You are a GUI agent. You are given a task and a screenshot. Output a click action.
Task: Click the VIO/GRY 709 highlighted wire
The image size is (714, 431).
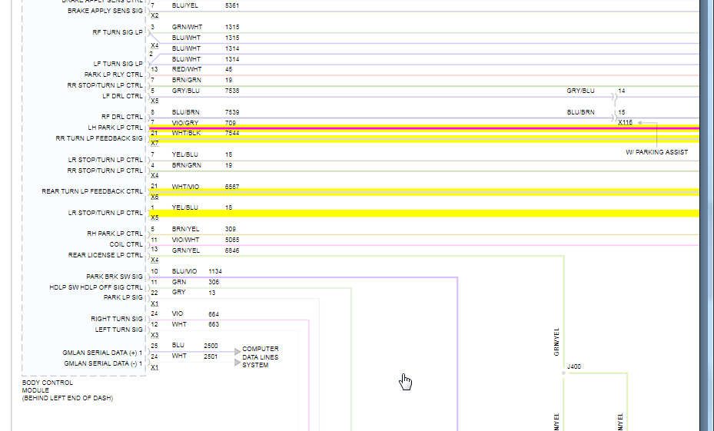(424, 129)
